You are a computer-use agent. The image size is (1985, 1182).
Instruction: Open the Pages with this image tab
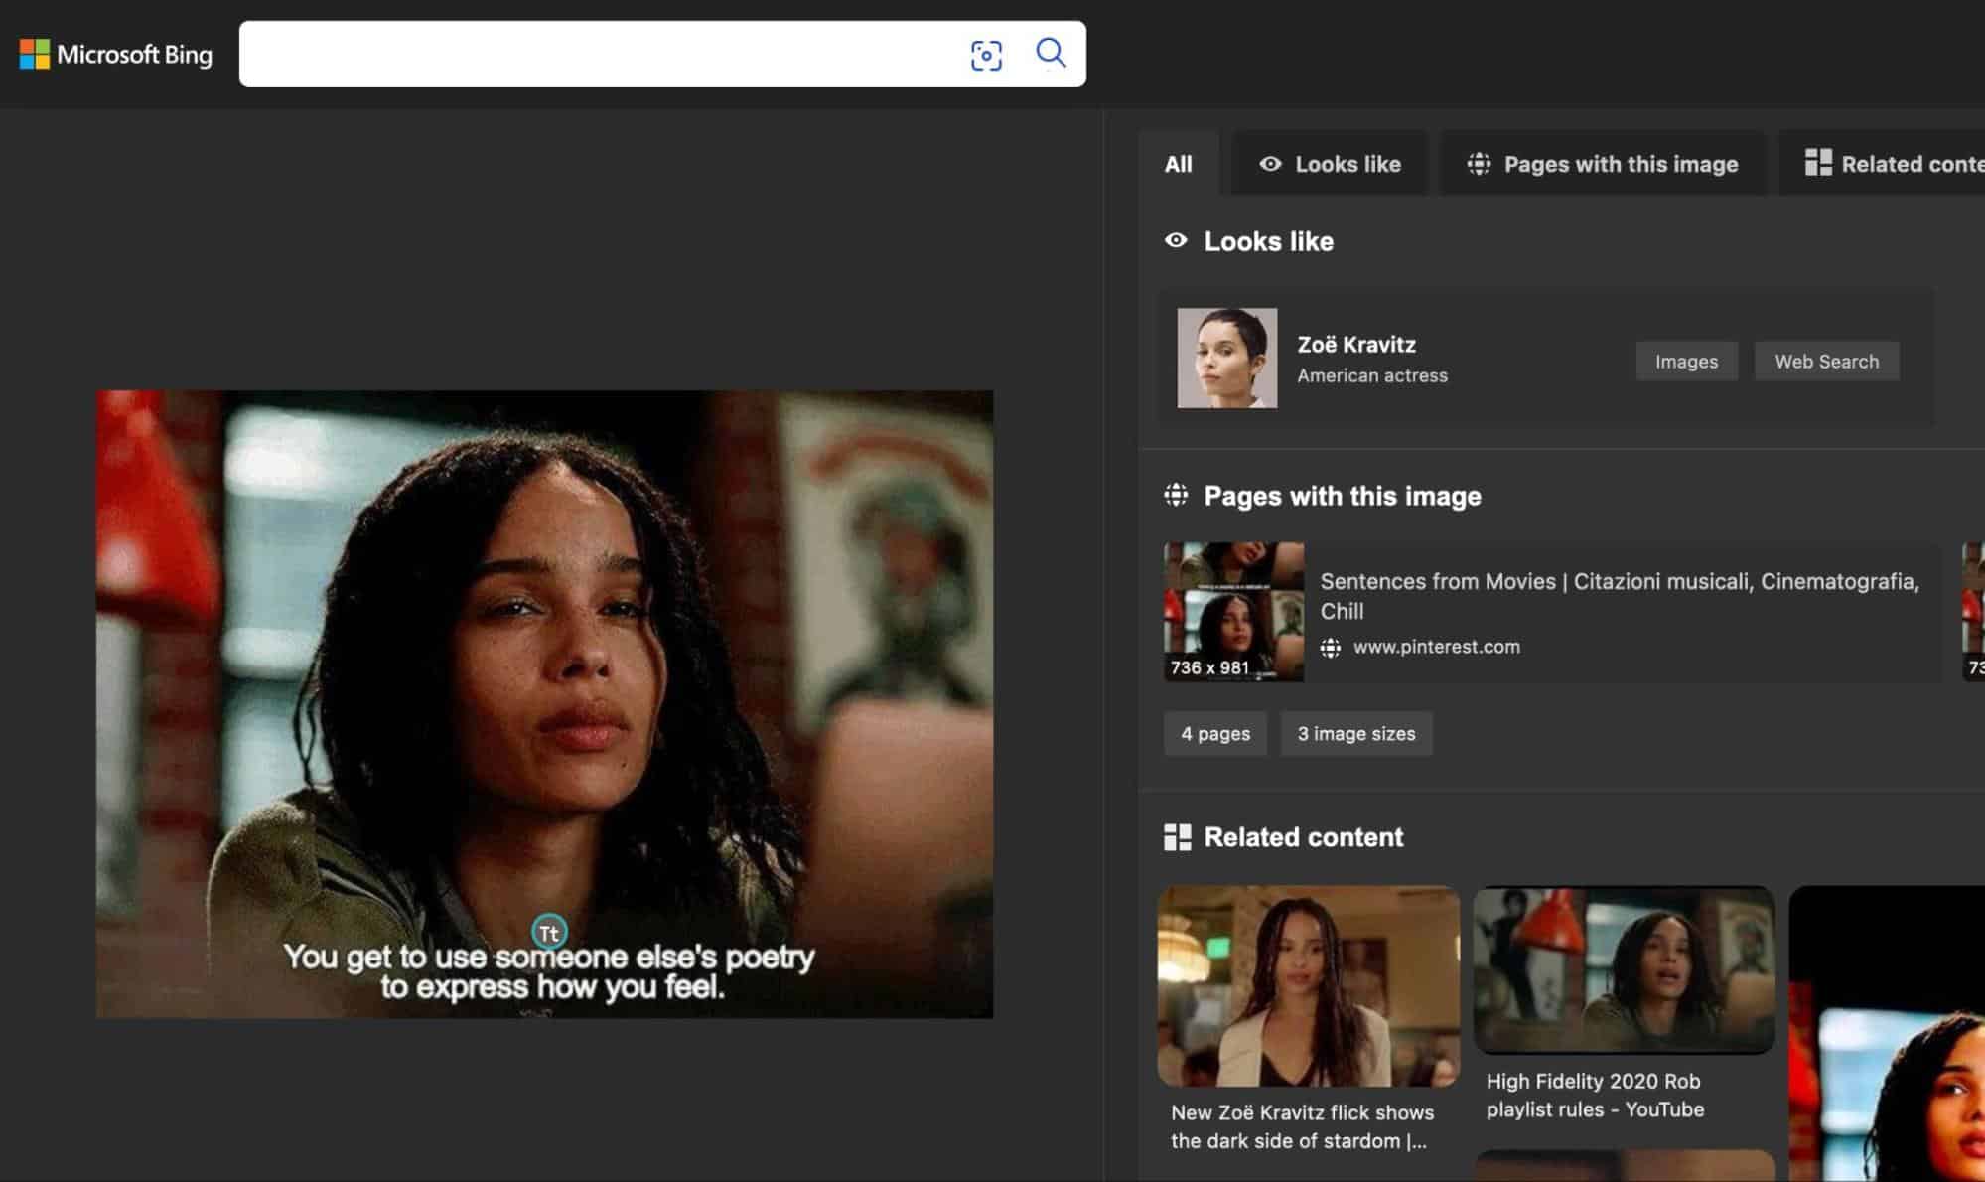[1603, 164]
